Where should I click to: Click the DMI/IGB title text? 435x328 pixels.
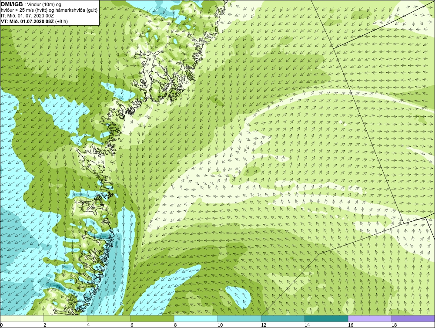(x=12, y=4)
